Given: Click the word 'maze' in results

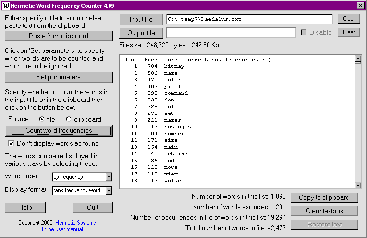Looking at the screenshot, I should 171,73.
